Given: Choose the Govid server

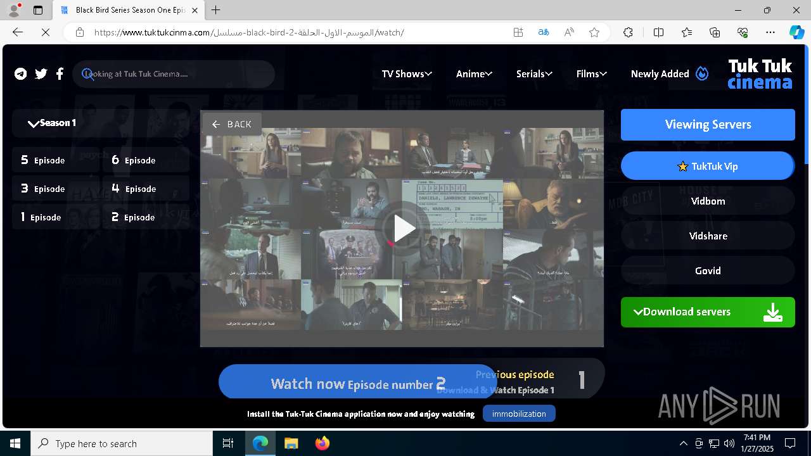Looking at the screenshot, I should click(708, 270).
